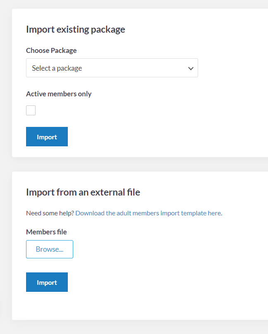This screenshot has width=268, height=334.
Task: Open the adult members import template link
Action: [x=148, y=213]
